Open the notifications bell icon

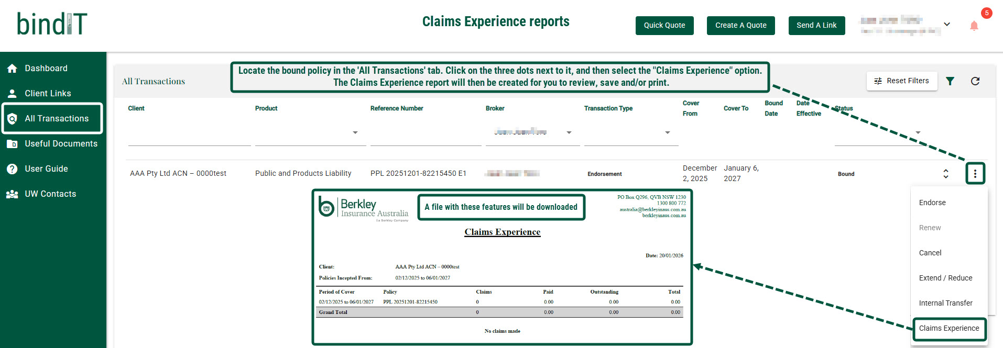pos(974,26)
